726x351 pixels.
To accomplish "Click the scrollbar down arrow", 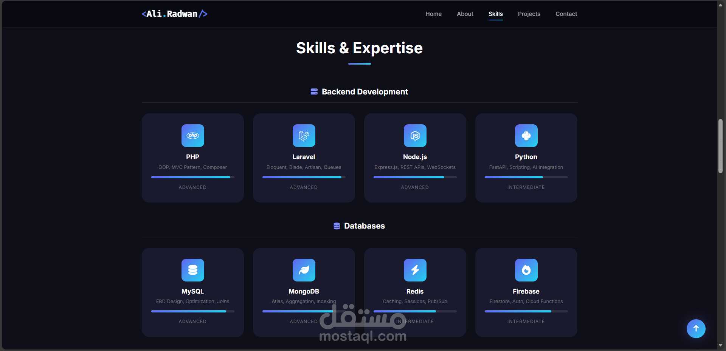I will pos(720,345).
